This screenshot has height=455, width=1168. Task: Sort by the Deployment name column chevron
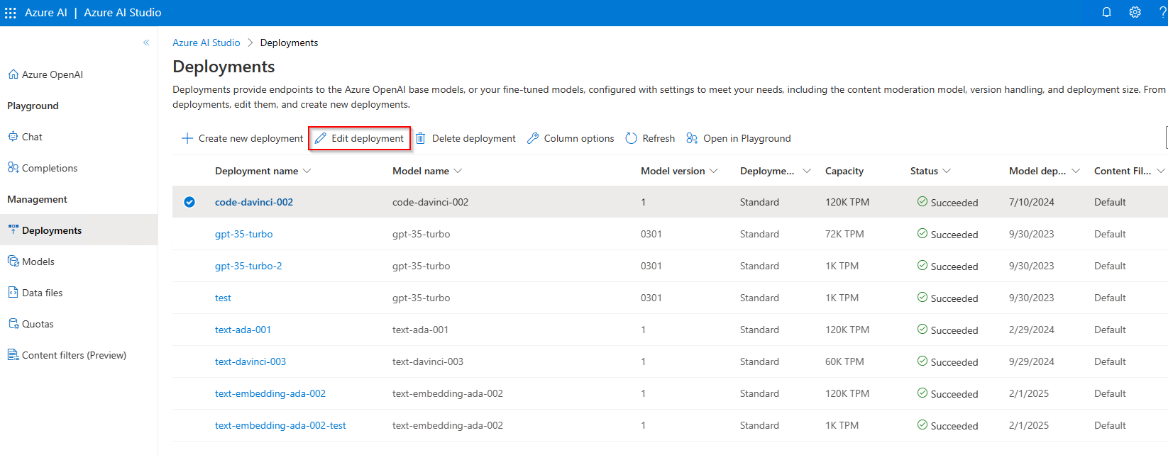coord(307,171)
